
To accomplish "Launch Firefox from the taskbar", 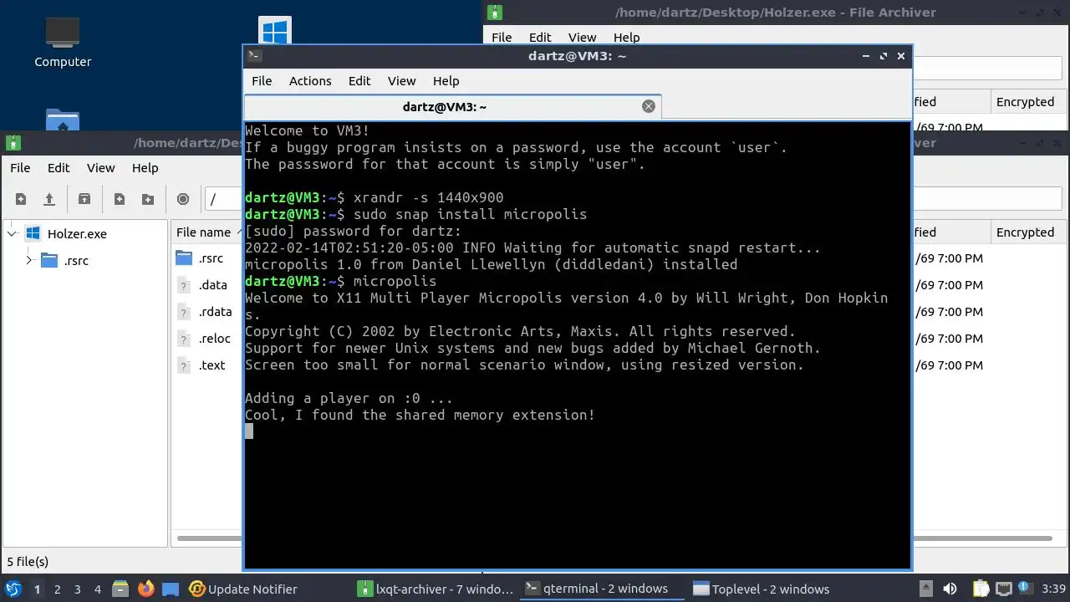I will pos(145,589).
